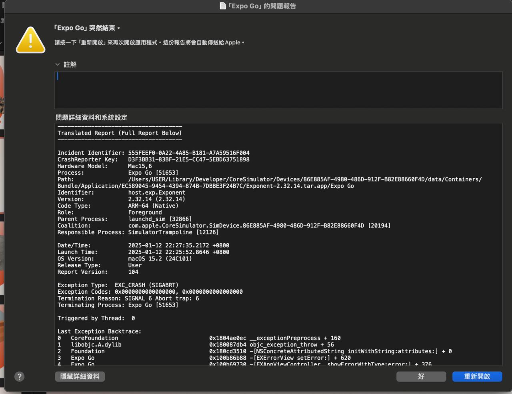Click the Process Expo Go [51653] line

click(118, 173)
